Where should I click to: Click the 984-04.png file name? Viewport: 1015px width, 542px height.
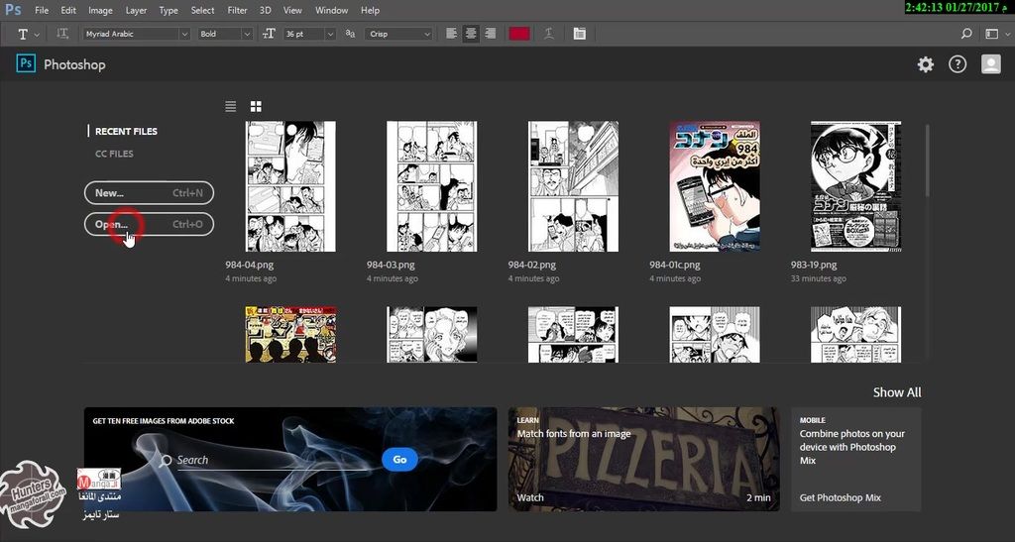249,266
